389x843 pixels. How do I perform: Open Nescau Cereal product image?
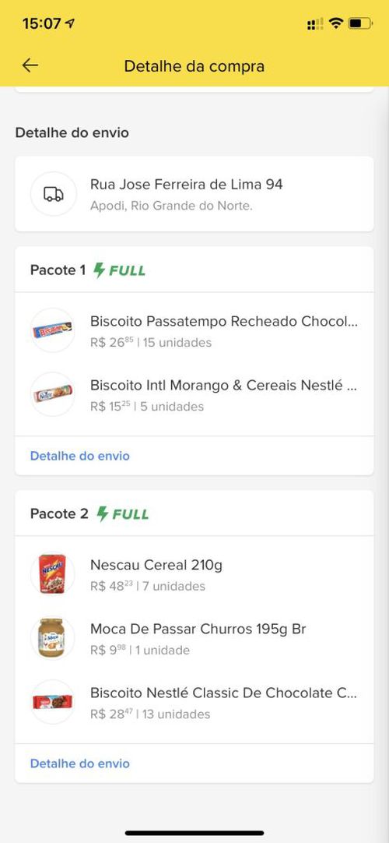pos(53,573)
